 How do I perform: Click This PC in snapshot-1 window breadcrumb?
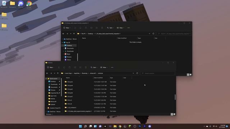coord(83,34)
